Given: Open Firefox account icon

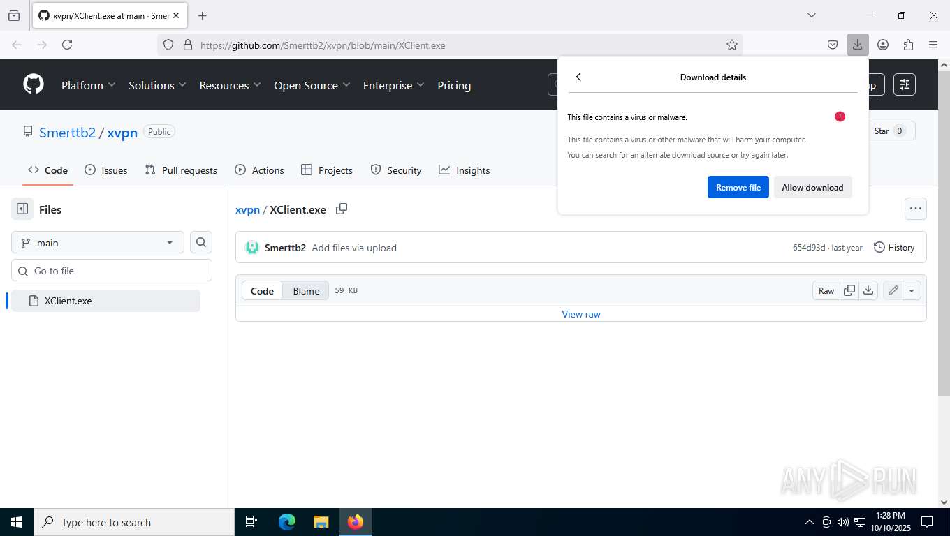Looking at the screenshot, I should pyautogui.click(x=883, y=45).
